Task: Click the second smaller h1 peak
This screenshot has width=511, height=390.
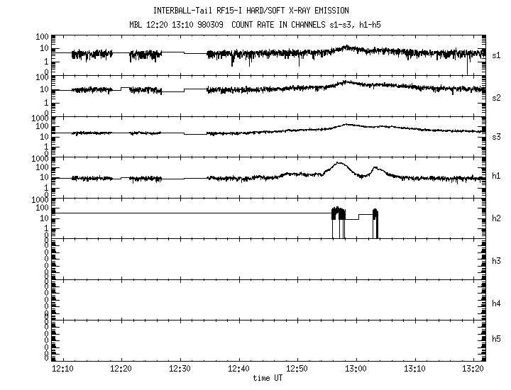Action: [376, 168]
